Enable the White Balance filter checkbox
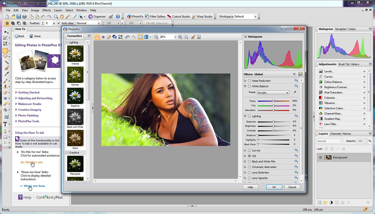The image size is (375, 214). pos(249,86)
